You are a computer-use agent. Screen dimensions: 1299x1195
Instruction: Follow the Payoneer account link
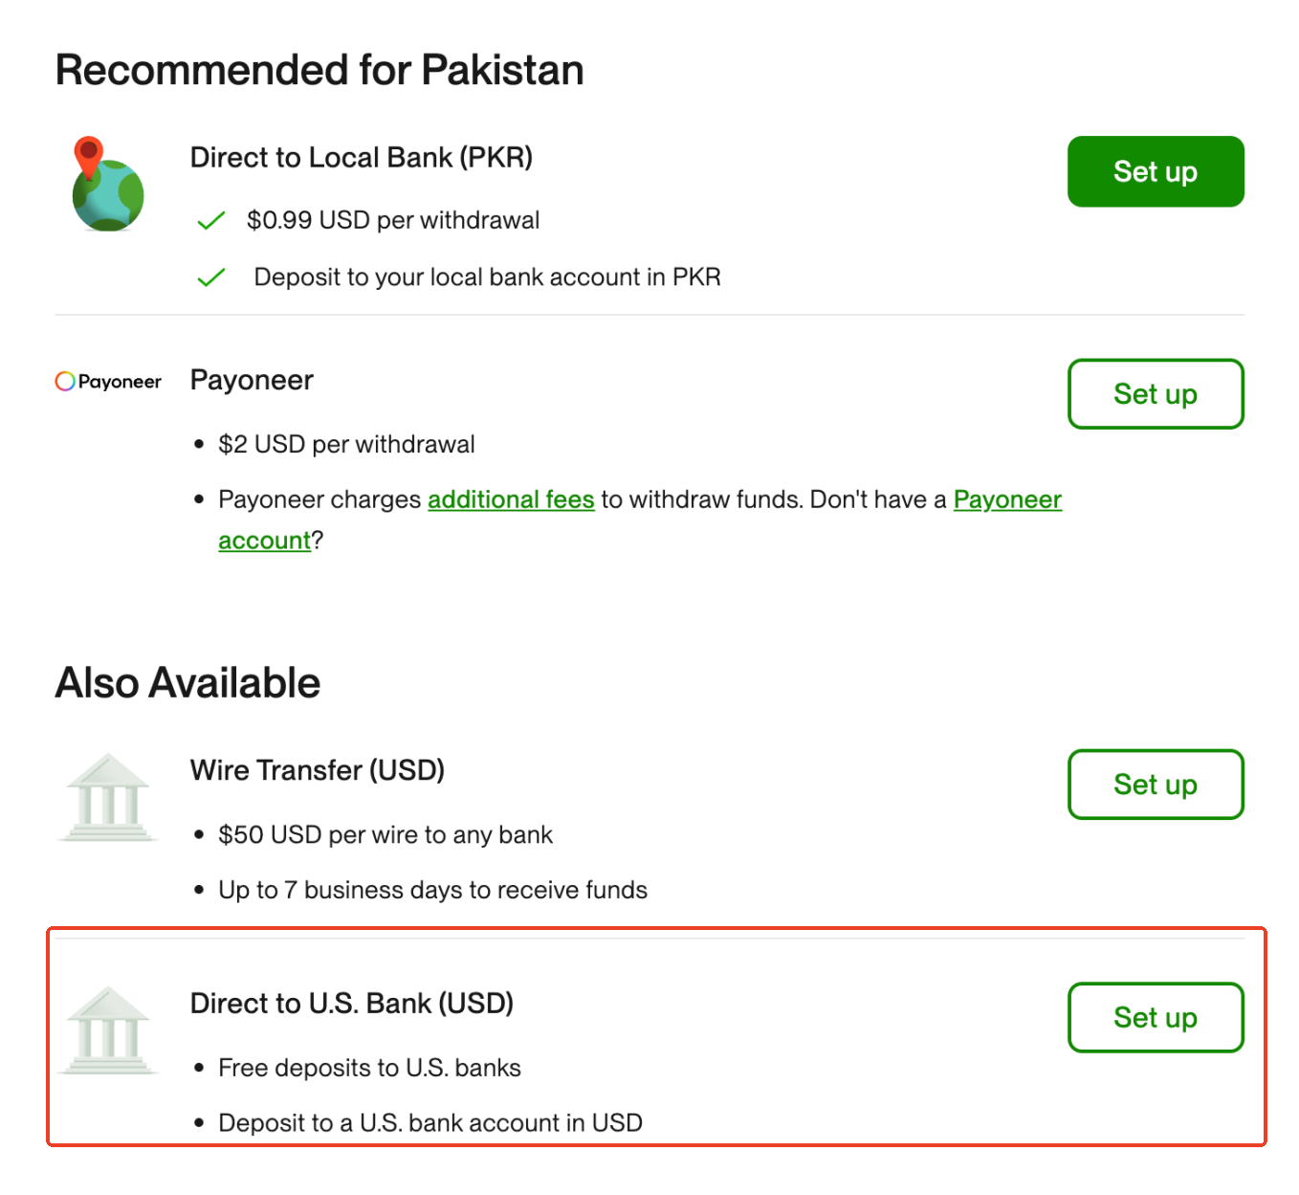1006,500
